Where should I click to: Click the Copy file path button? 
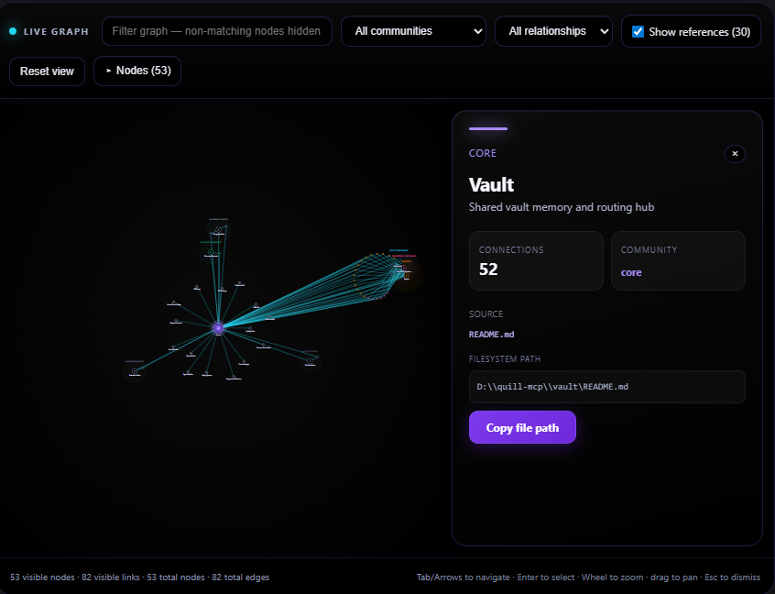click(522, 427)
